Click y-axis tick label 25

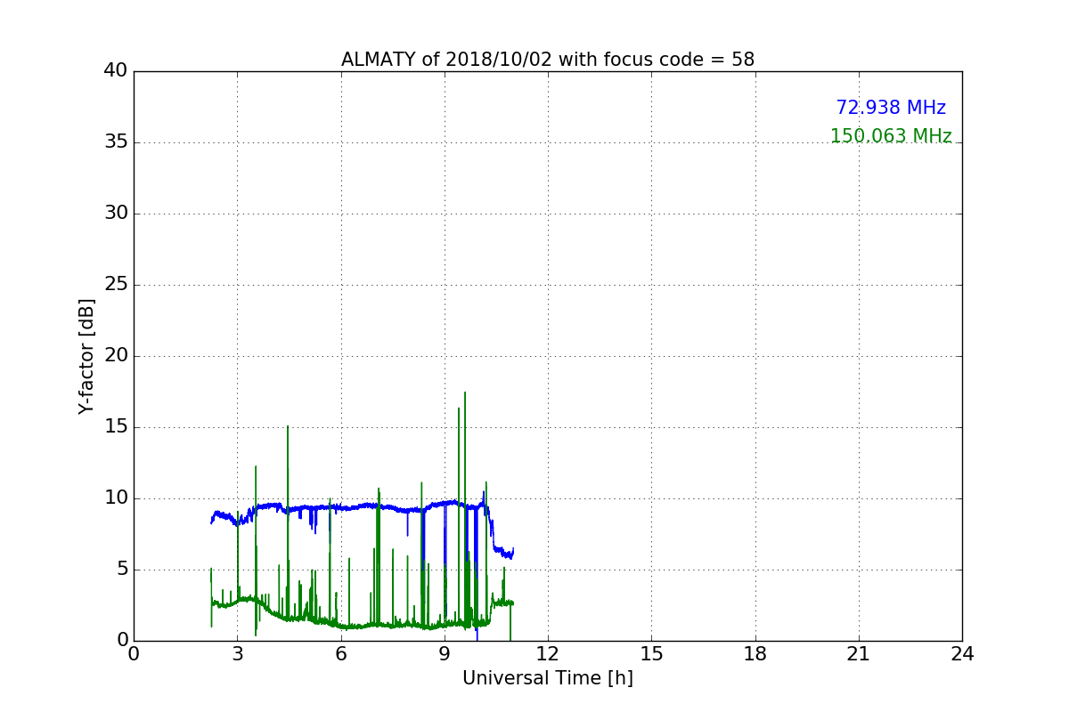point(116,285)
